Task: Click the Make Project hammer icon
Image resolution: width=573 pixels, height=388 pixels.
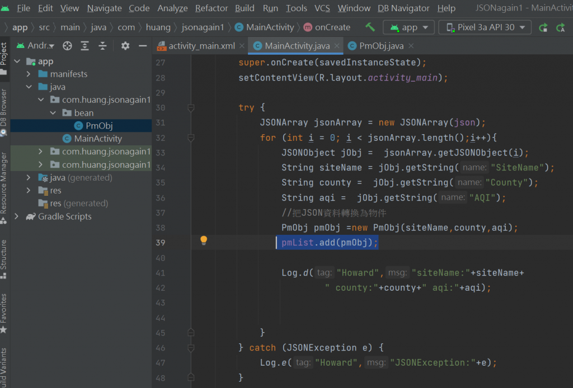Action: click(x=370, y=27)
